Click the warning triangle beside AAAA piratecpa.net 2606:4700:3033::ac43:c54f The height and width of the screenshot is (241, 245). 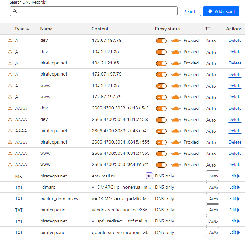(x=10, y=131)
